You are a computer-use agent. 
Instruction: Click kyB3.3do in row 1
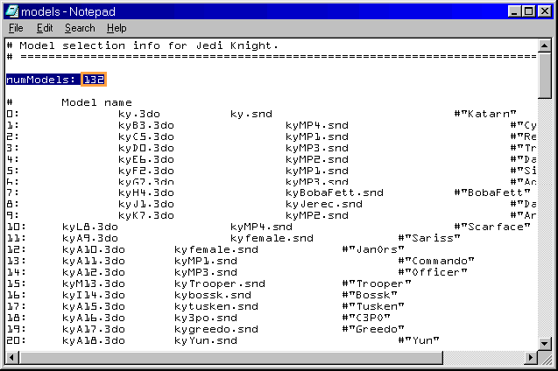click(x=146, y=125)
